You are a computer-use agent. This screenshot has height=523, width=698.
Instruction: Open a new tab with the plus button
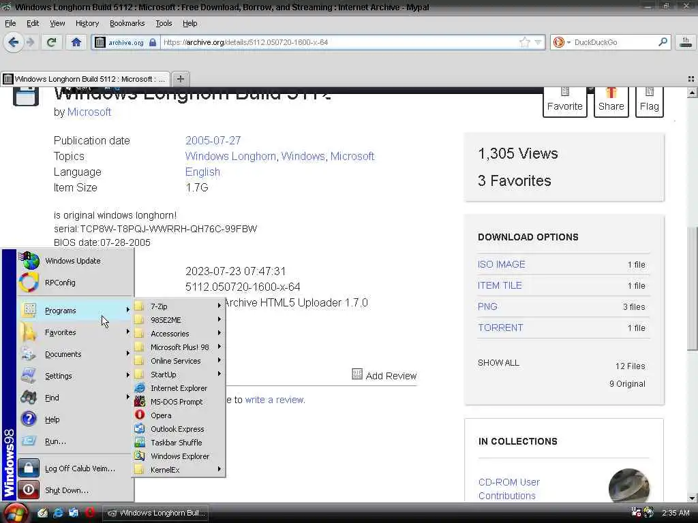coord(180,79)
